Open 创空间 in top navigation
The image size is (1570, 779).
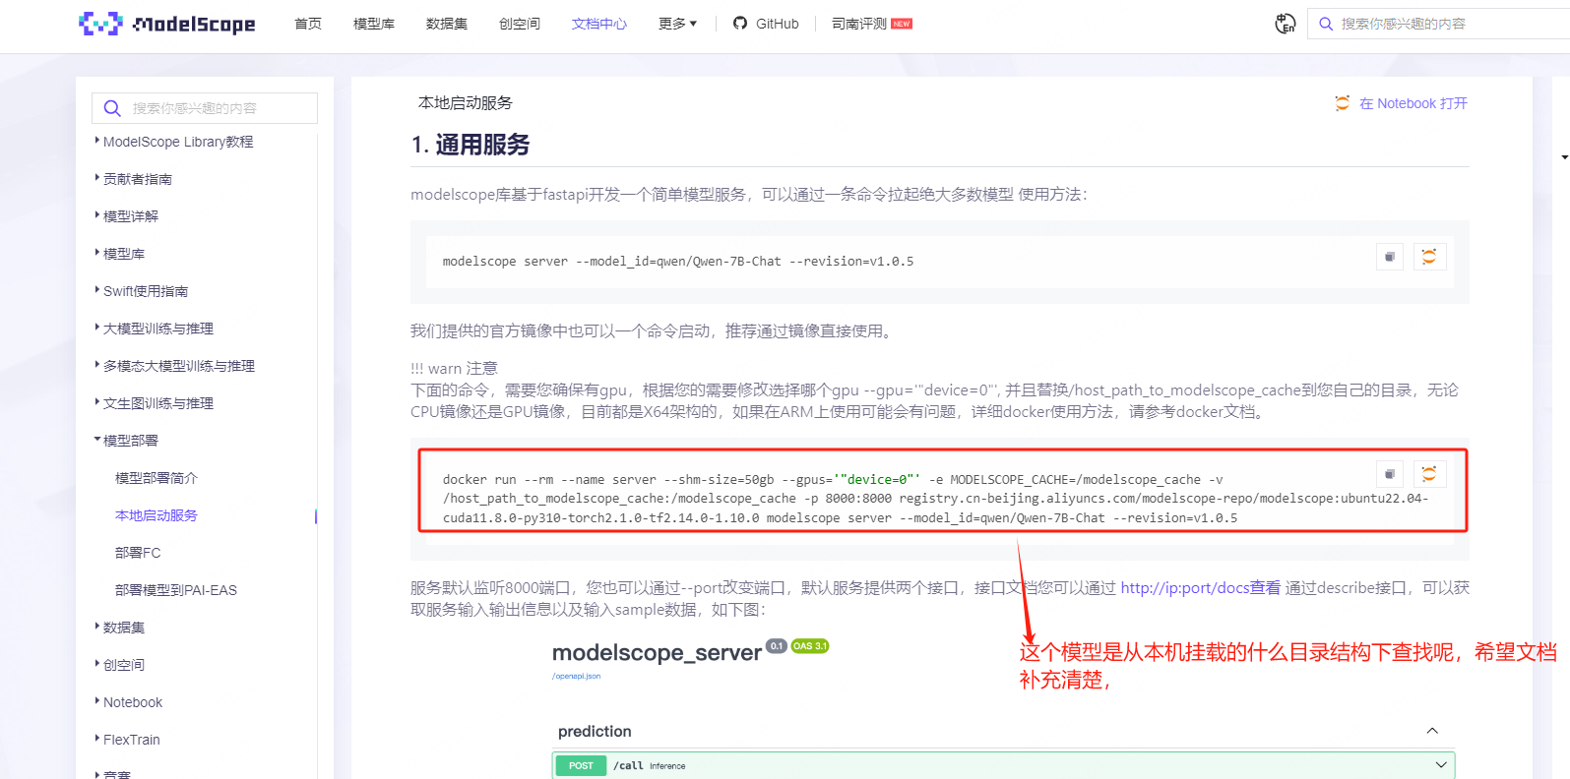520,24
